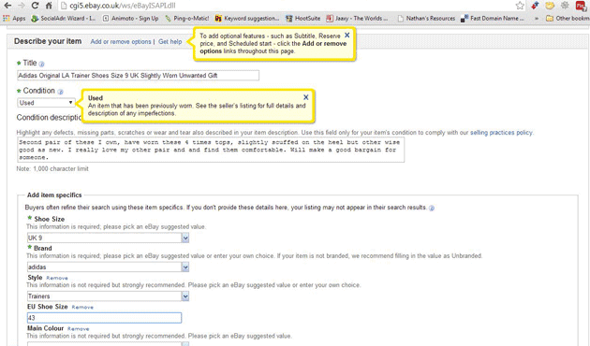Open Brand dropdown arrow
590x346 pixels.
185,267
